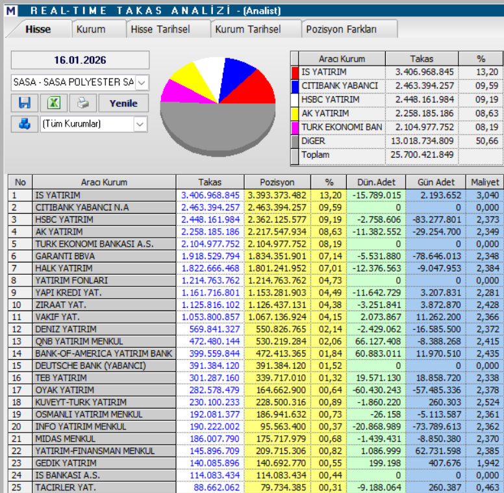This screenshot has width=504, height=493.
Task: Click the DiGER percentage 50,66
Action: (487, 141)
